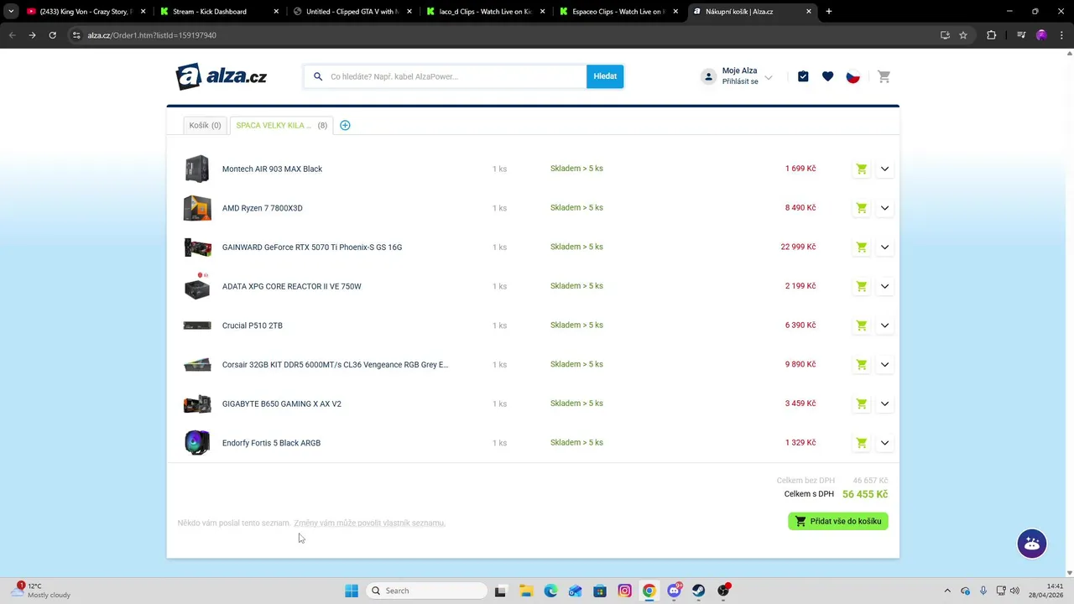Add ADATA XPG CORE REACTOR to cart
The image size is (1074, 604).
coord(861,286)
